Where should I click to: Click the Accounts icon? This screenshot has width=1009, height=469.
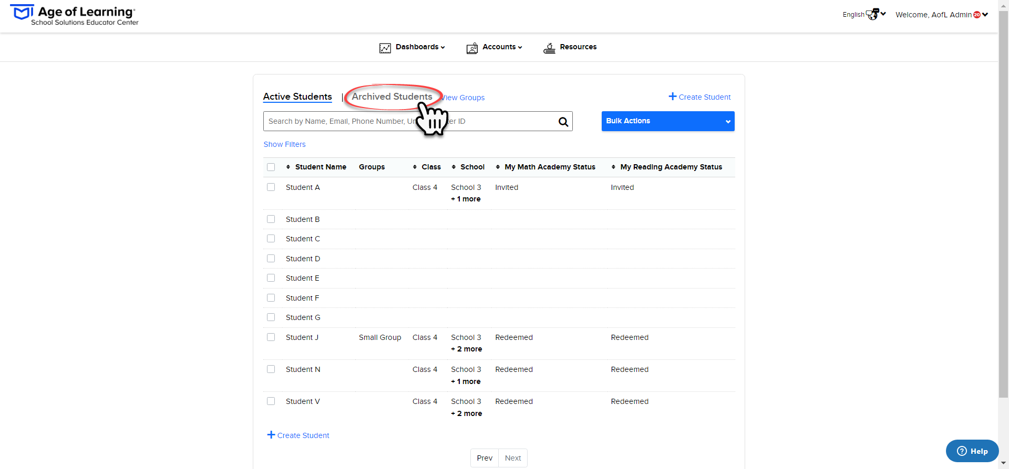(x=472, y=48)
